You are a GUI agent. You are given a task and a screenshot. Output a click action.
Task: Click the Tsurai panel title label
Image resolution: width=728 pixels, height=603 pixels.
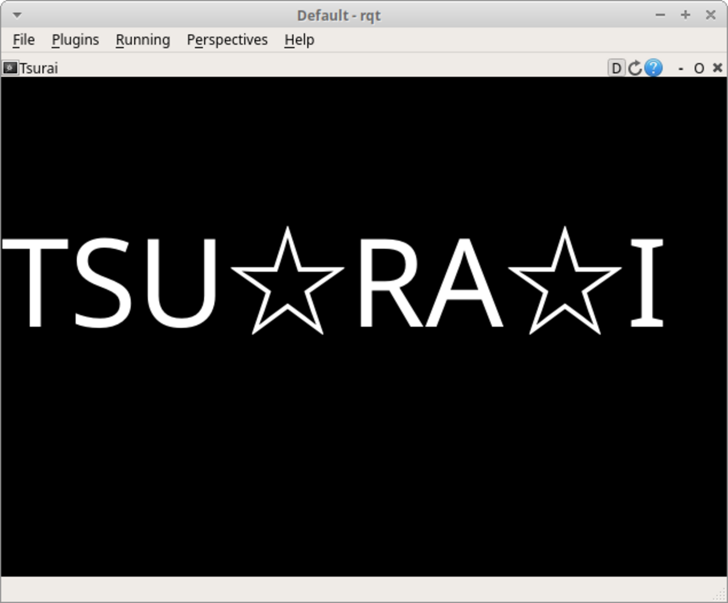tap(39, 68)
